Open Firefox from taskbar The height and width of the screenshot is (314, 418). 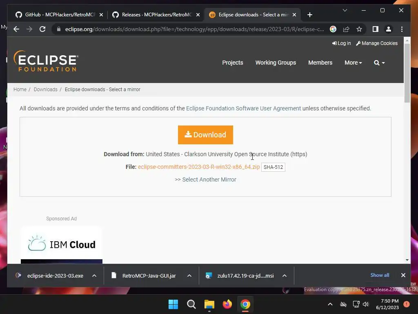(x=227, y=304)
